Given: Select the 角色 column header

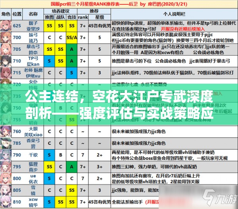Looking at the screenshot, I should (6, 14).
